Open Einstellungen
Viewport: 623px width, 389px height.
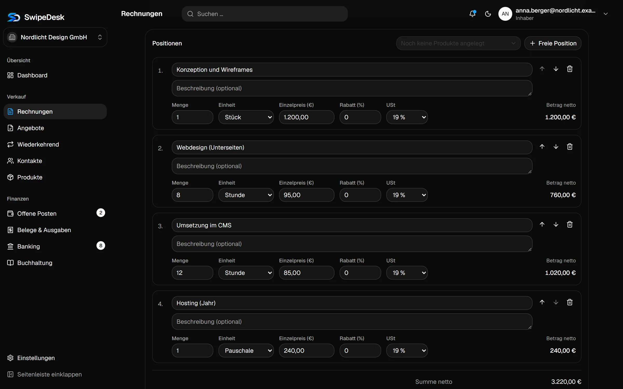[55, 358]
